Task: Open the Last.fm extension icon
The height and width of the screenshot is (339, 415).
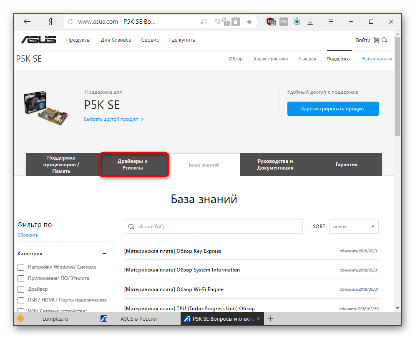Action: point(284,22)
